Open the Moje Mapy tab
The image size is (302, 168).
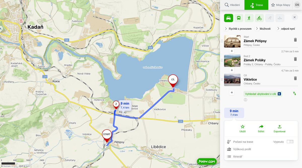(x=280, y=5)
